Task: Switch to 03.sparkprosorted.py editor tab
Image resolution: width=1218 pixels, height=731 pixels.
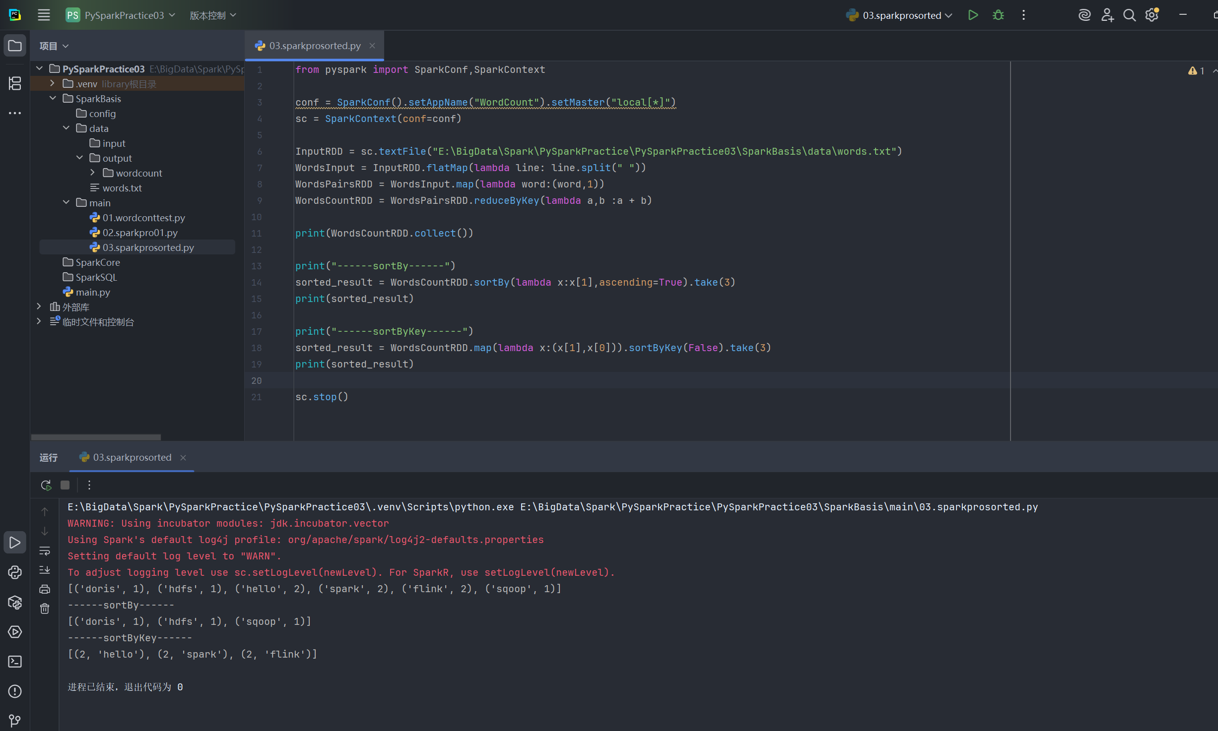Action: (x=315, y=46)
